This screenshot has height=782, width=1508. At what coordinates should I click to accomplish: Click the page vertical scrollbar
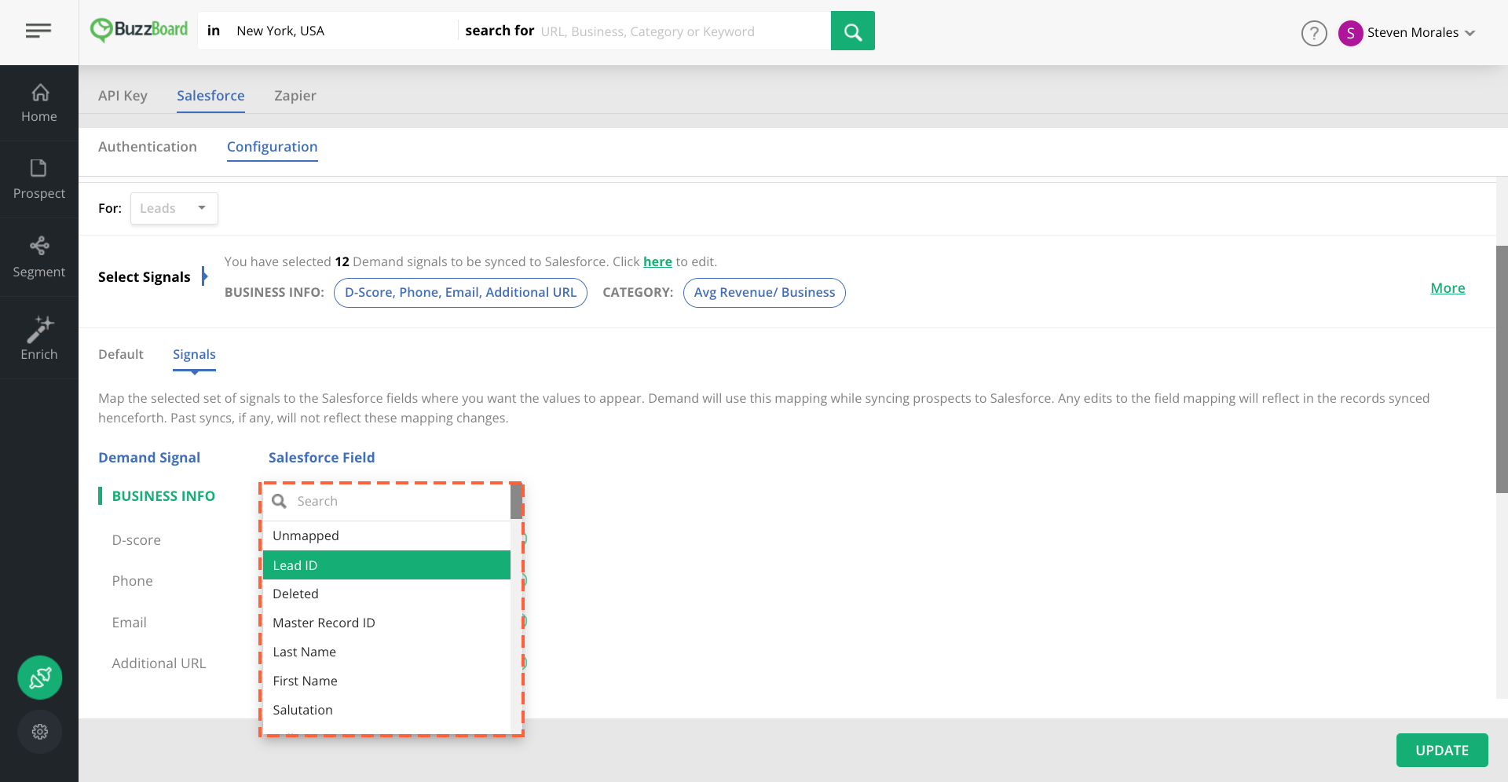[1502, 369]
